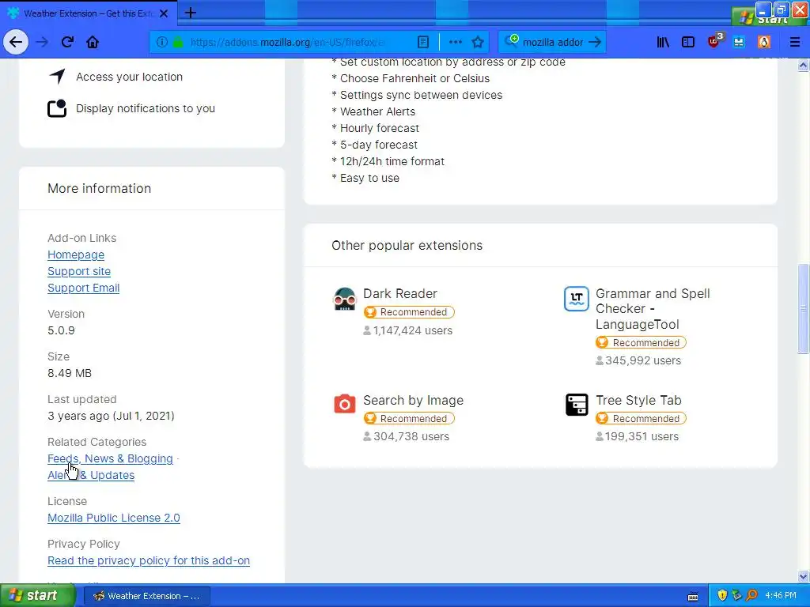The height and width of the screenshot is (607, 810).
Task: Select Weather Extension taskbar button
Action: point(146,596)
